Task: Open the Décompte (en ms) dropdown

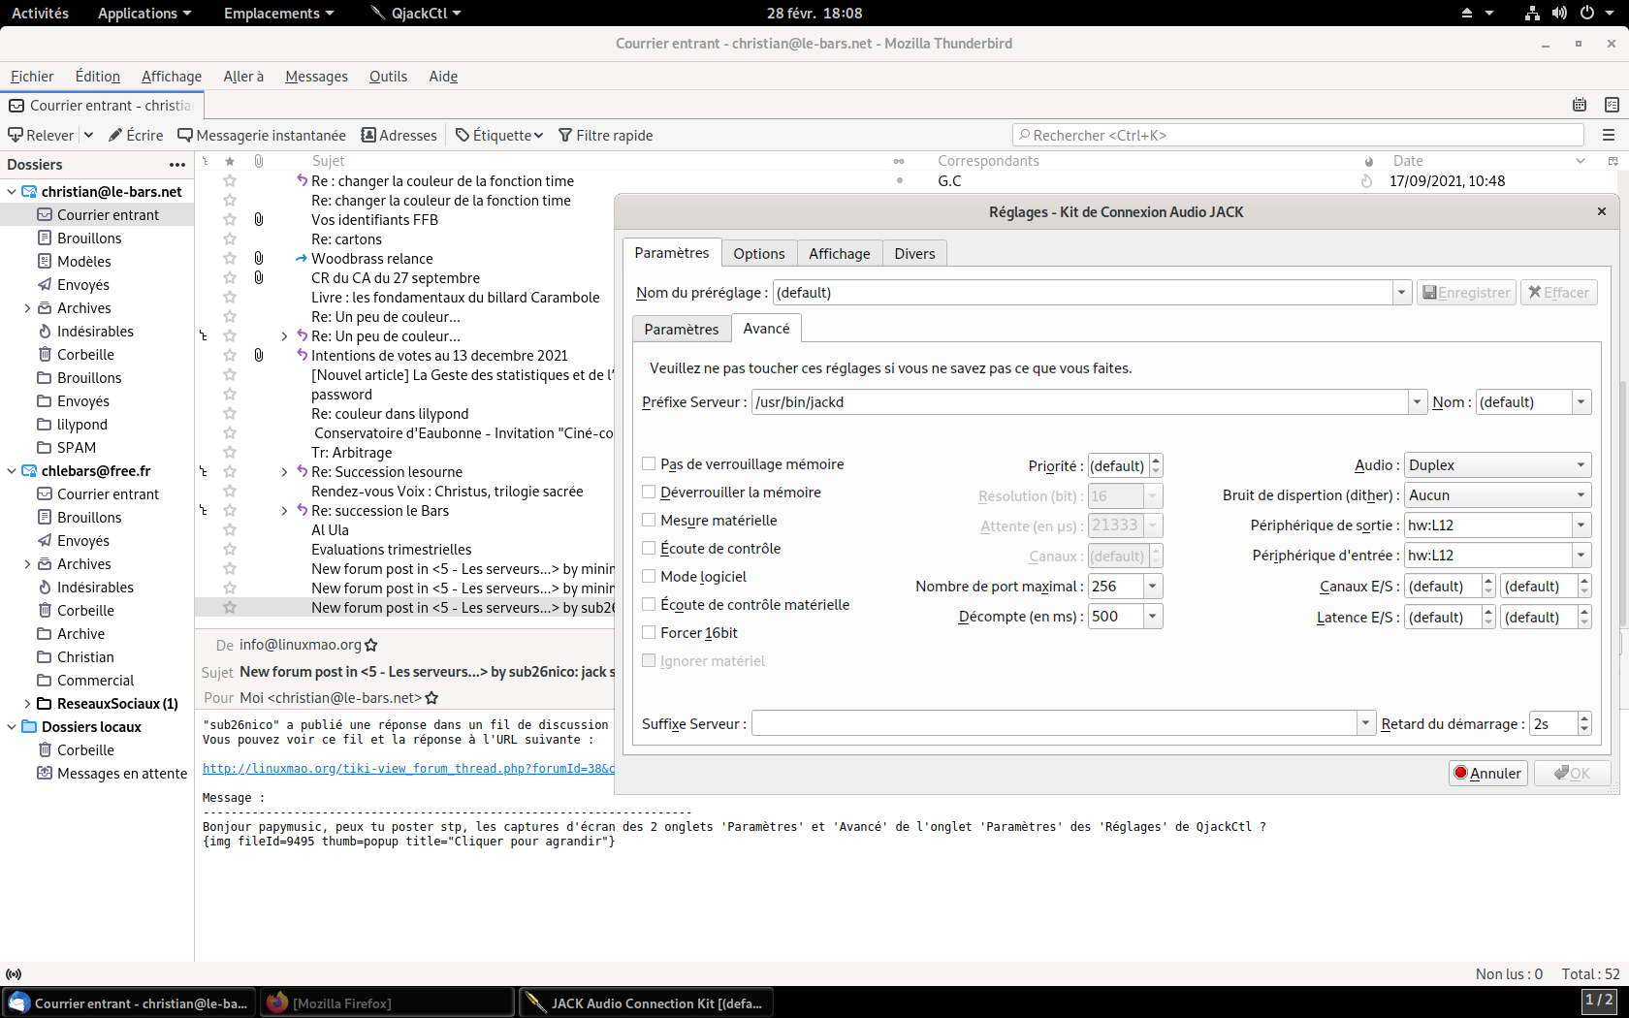Action: tap(1152, 617)
